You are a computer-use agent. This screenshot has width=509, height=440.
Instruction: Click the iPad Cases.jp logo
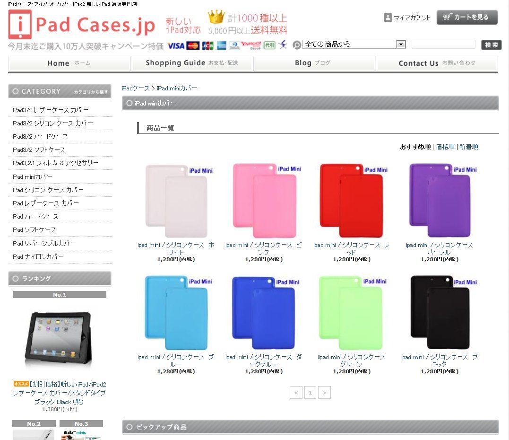tap(82, 25)
